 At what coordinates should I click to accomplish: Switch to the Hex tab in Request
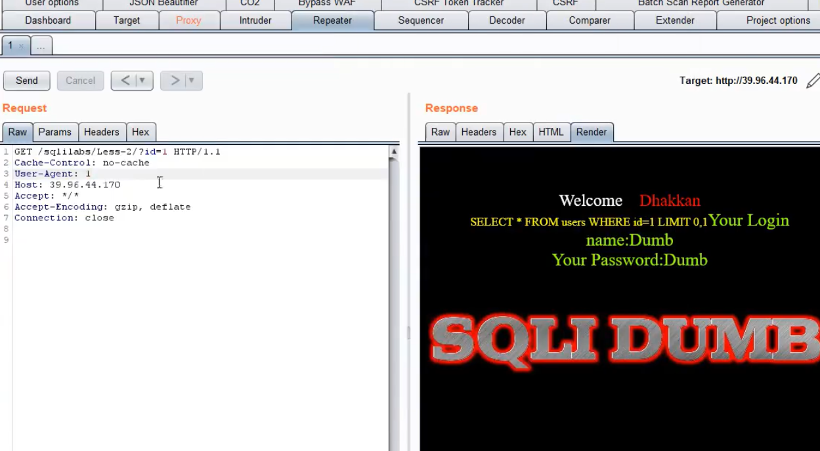pos(141,132)
